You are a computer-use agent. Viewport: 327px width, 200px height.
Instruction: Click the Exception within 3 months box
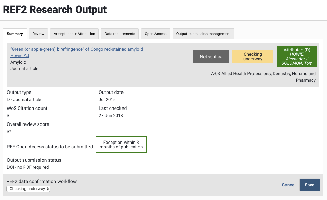[x=121, y=145]
